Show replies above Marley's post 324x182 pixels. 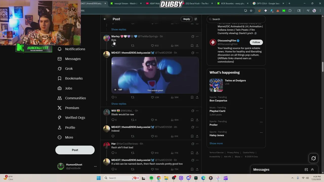point(119,29)
